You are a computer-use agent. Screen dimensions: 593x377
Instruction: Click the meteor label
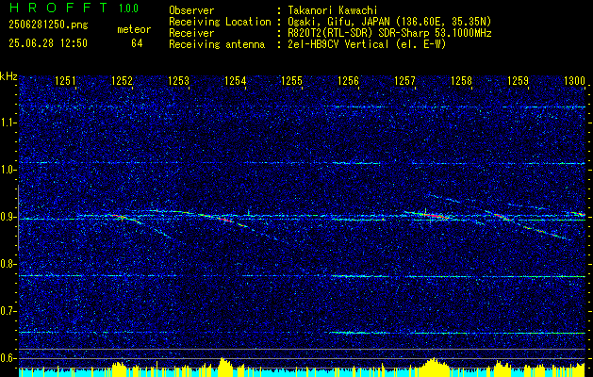[x=134, y=29]
